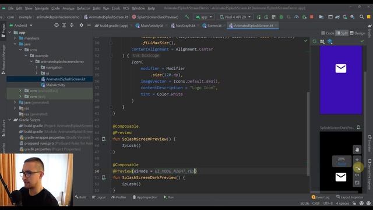Click the CRLF line separator status
This screenshot has width=373, height=210.
[316, 204]
